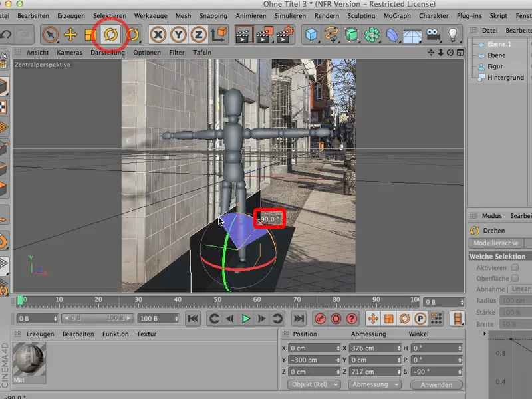Click the Winkel B field showing -90°

click(x=436, y=372)
